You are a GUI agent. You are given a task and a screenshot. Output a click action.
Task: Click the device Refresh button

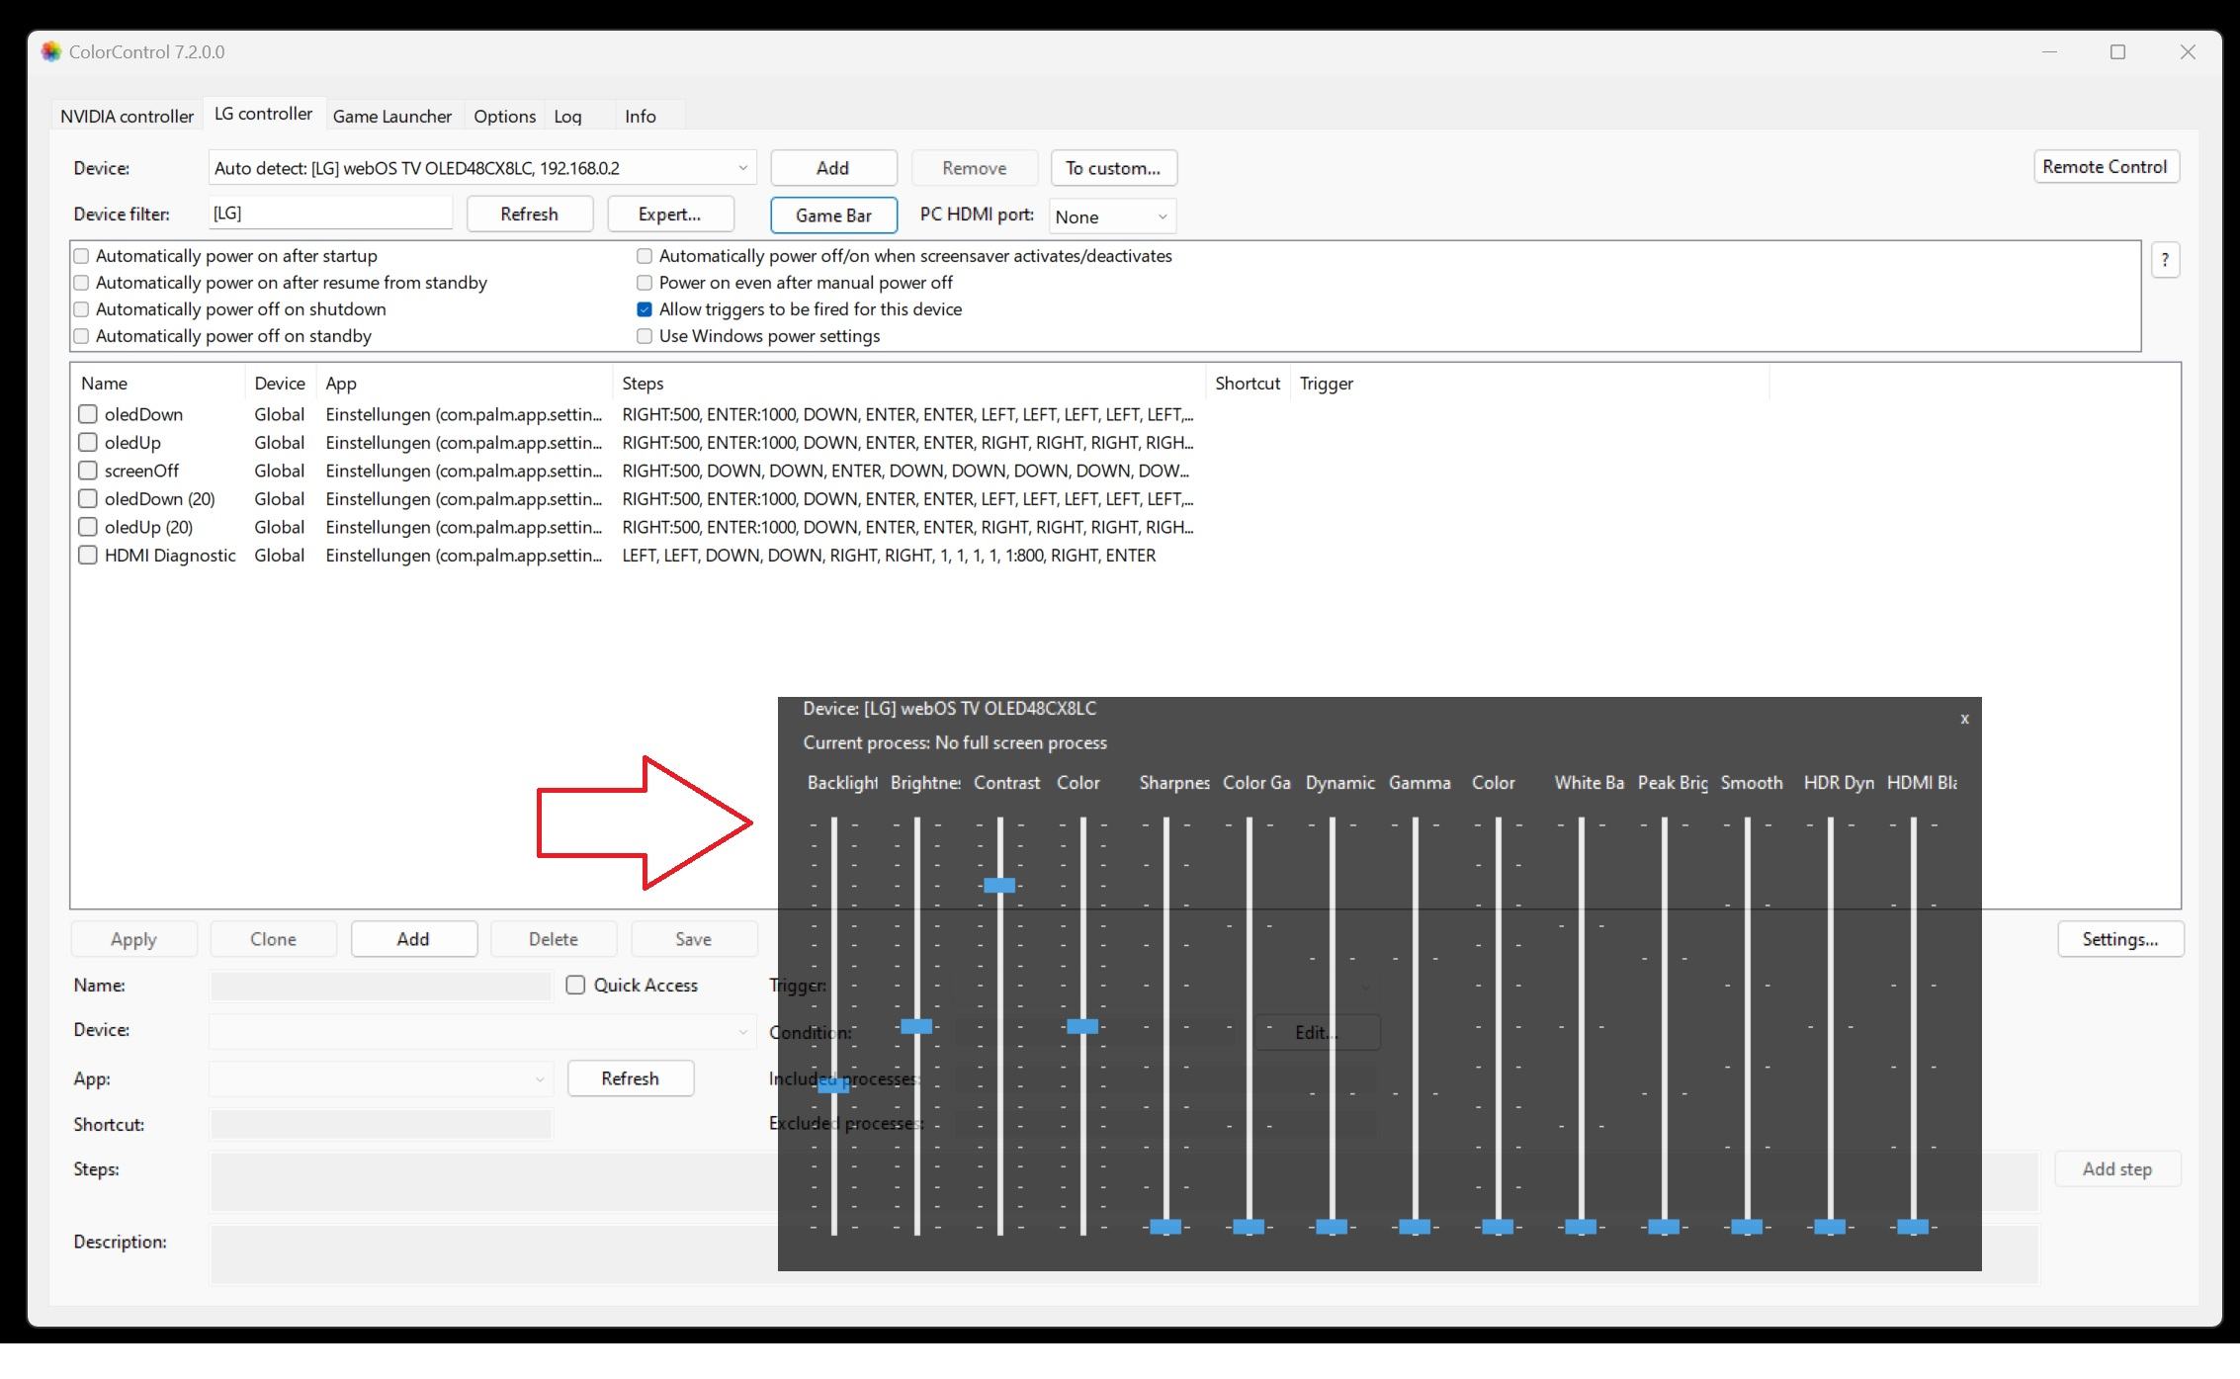(530, 215)
